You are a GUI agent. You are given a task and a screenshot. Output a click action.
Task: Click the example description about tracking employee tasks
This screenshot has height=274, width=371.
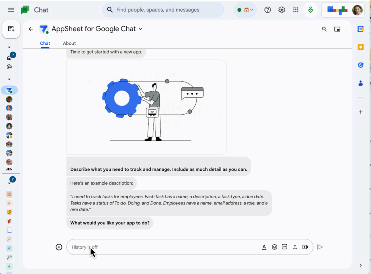tap(169, 203)
